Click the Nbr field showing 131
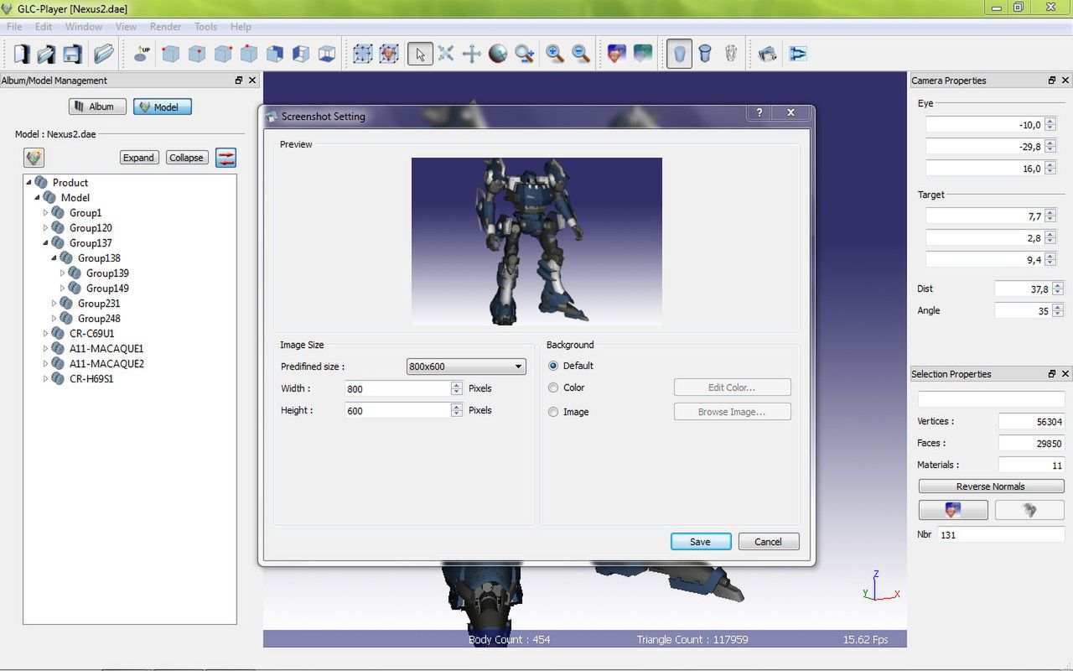The image size is (1073, 671). coord(1001,534)
